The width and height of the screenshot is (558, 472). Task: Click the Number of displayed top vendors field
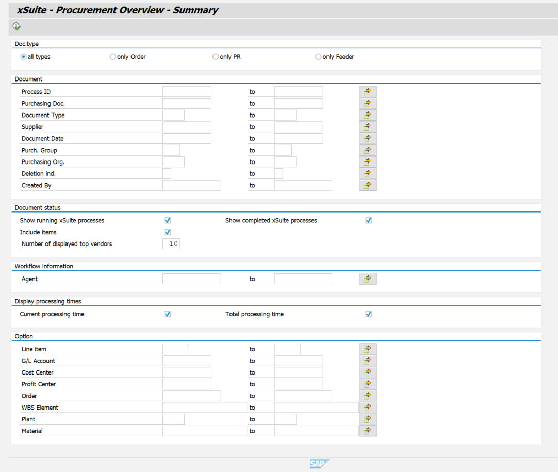click(172, 243)
